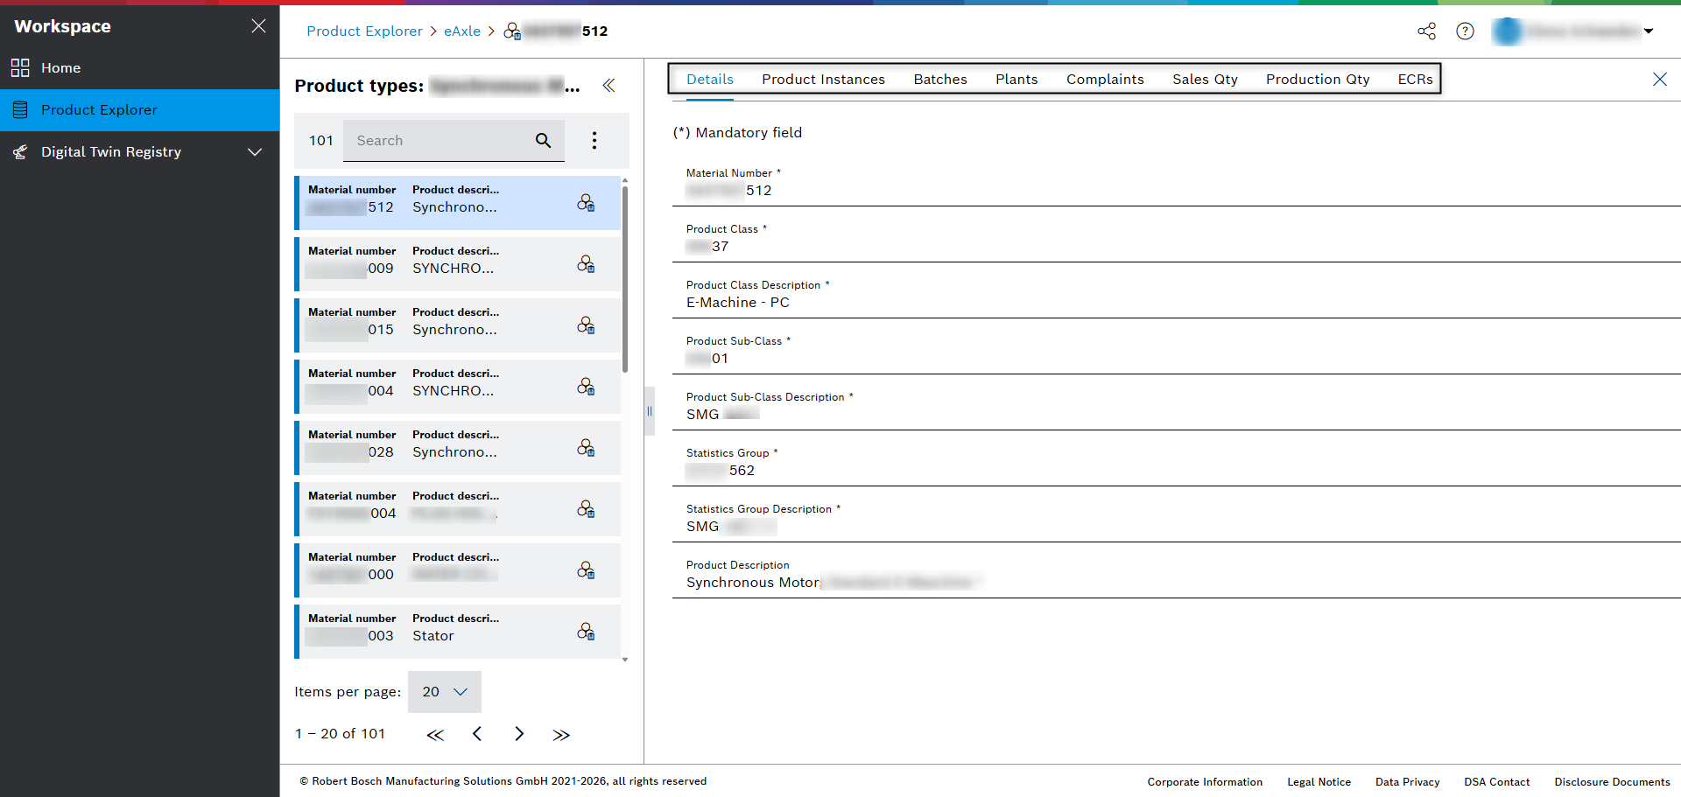The width and height of the screenshot is (1681, 797).
Task: Switch to Production Qty tab
Action: coord(1318,80)
